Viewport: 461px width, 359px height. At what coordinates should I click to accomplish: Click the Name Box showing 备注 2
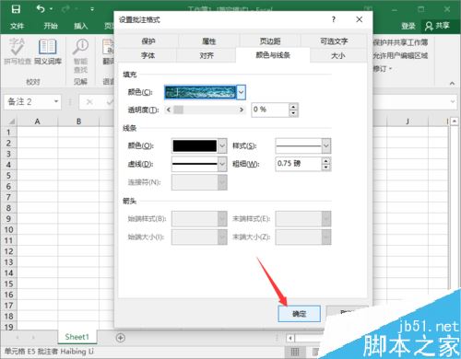[29, 102]
